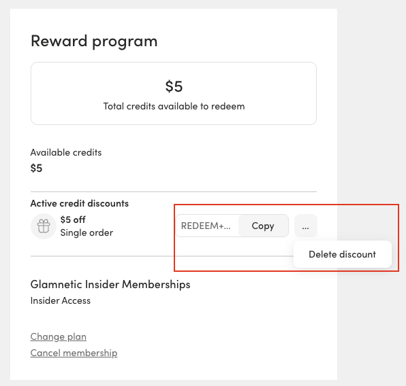The height and width of the screenshot is (386, 406).
Task: Select the Delete discount menu option
Action: 342,254
